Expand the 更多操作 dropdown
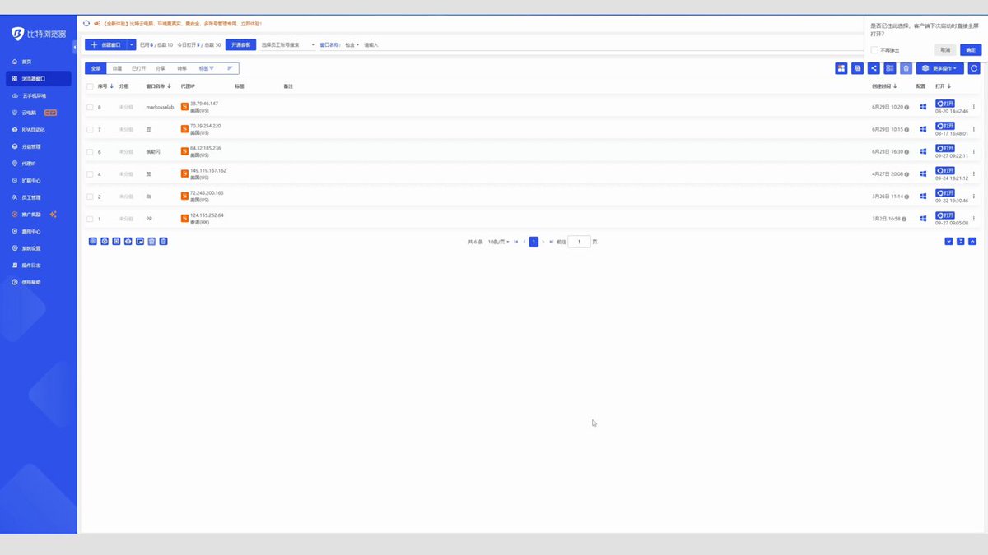The width and height of the screenshot is (988, 555). point(940,68)
